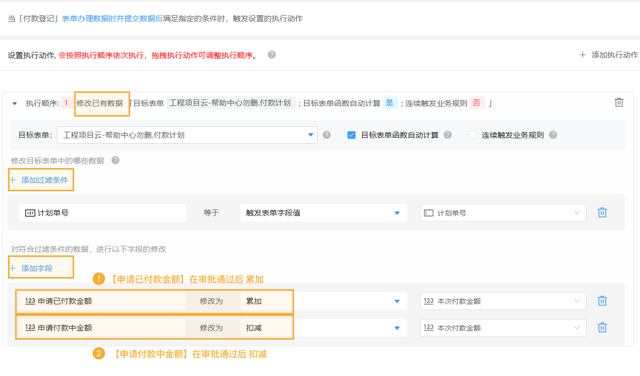
Task: Delete the 申请付款中金额 field row
Action: point(602,328)
